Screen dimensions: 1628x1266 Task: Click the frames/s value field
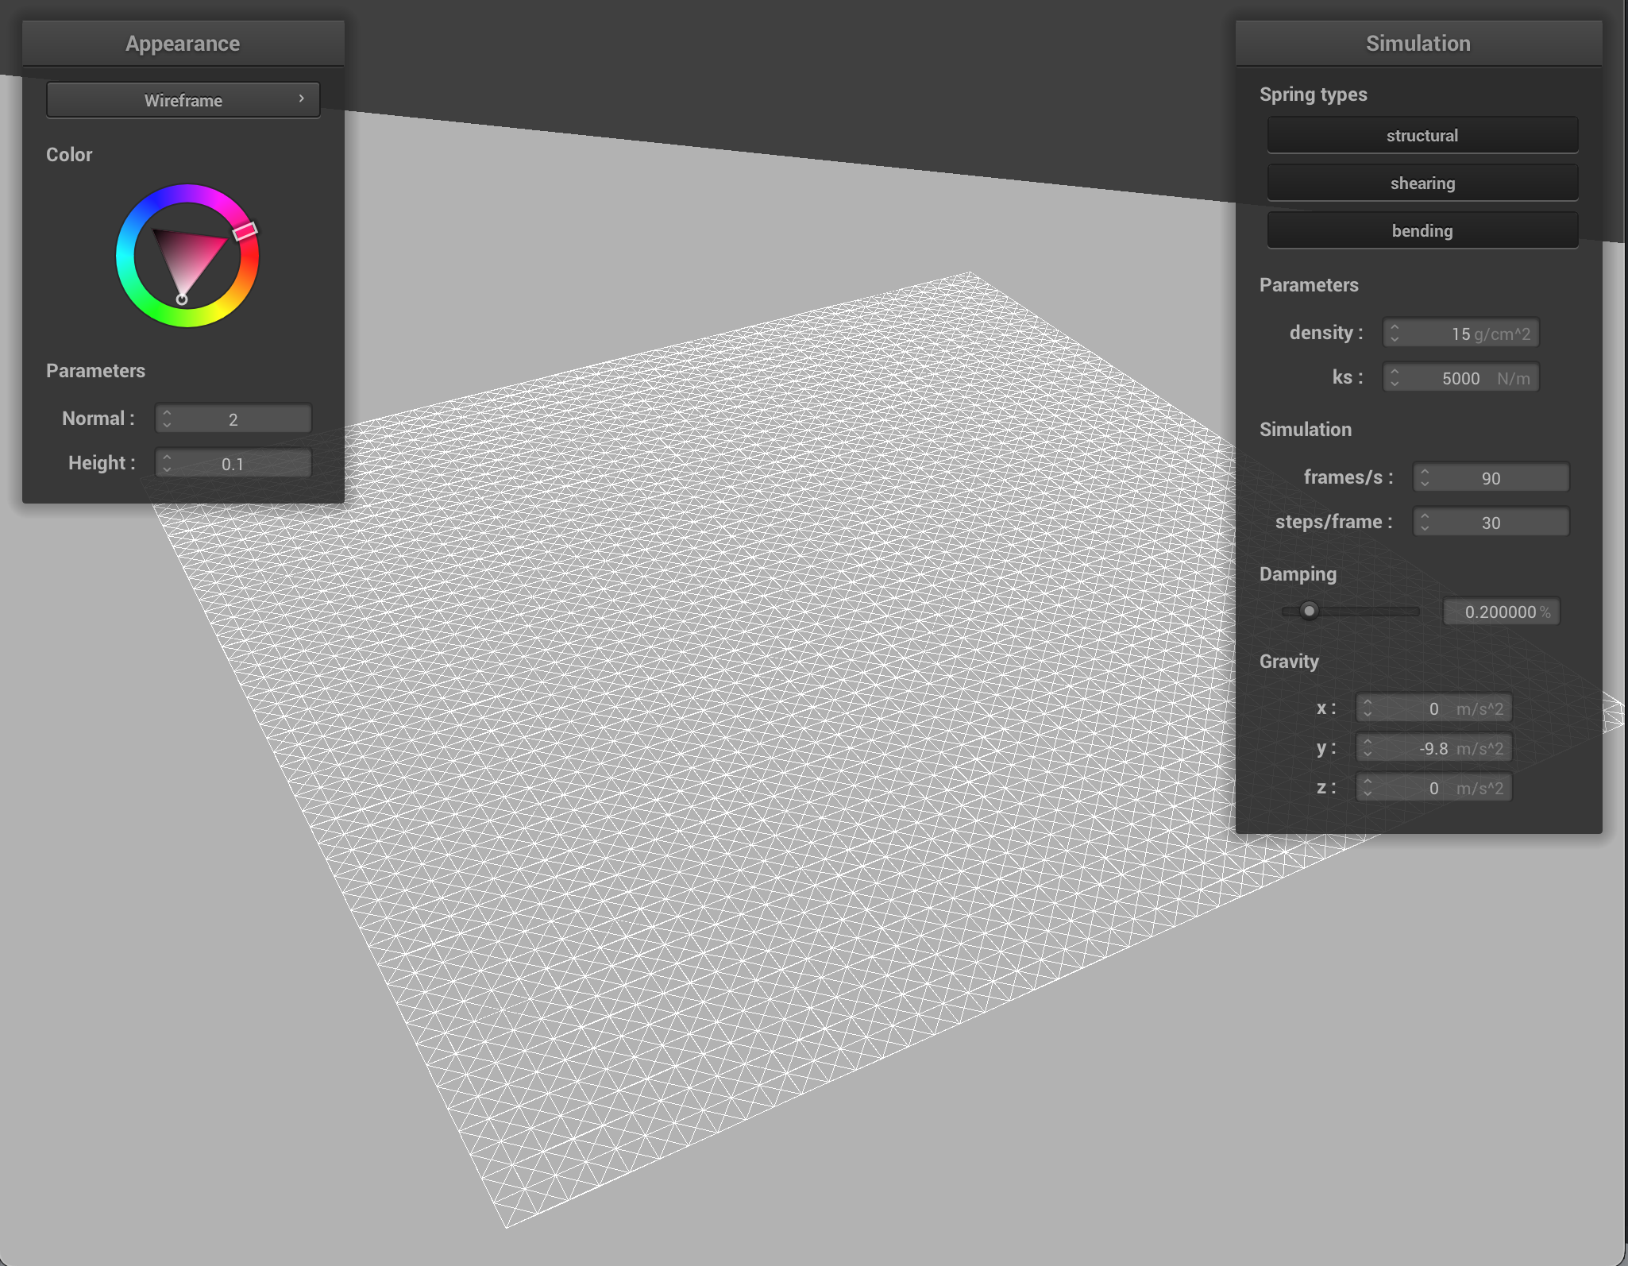(1491, 477)
